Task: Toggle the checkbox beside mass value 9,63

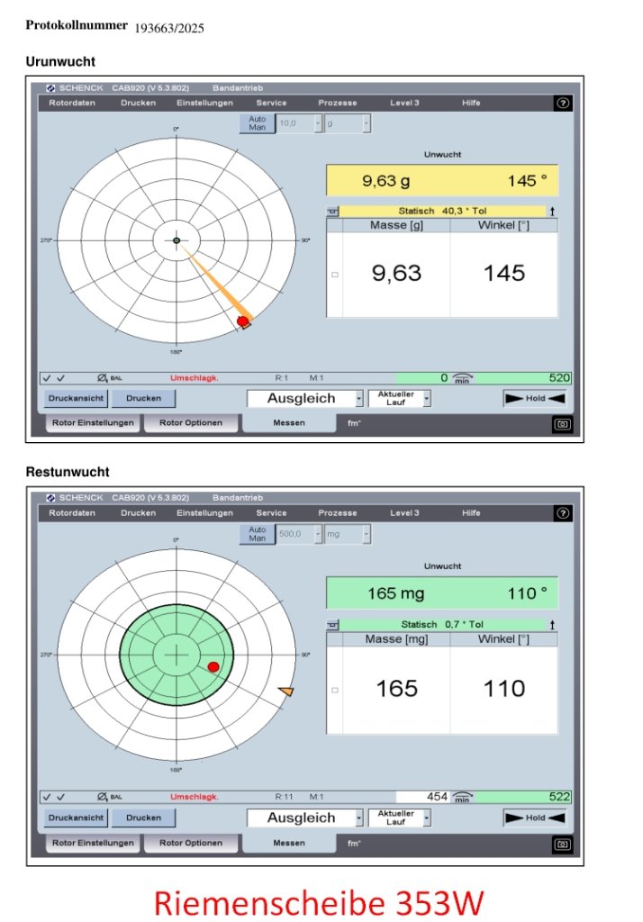Action: [x=335, y=275]
